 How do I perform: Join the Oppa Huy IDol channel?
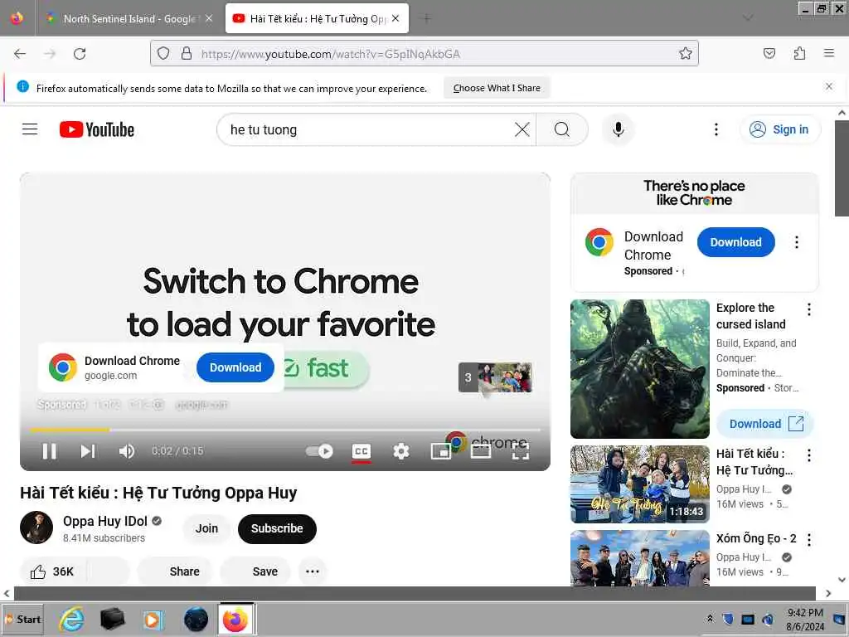click(x=206, y=528)
